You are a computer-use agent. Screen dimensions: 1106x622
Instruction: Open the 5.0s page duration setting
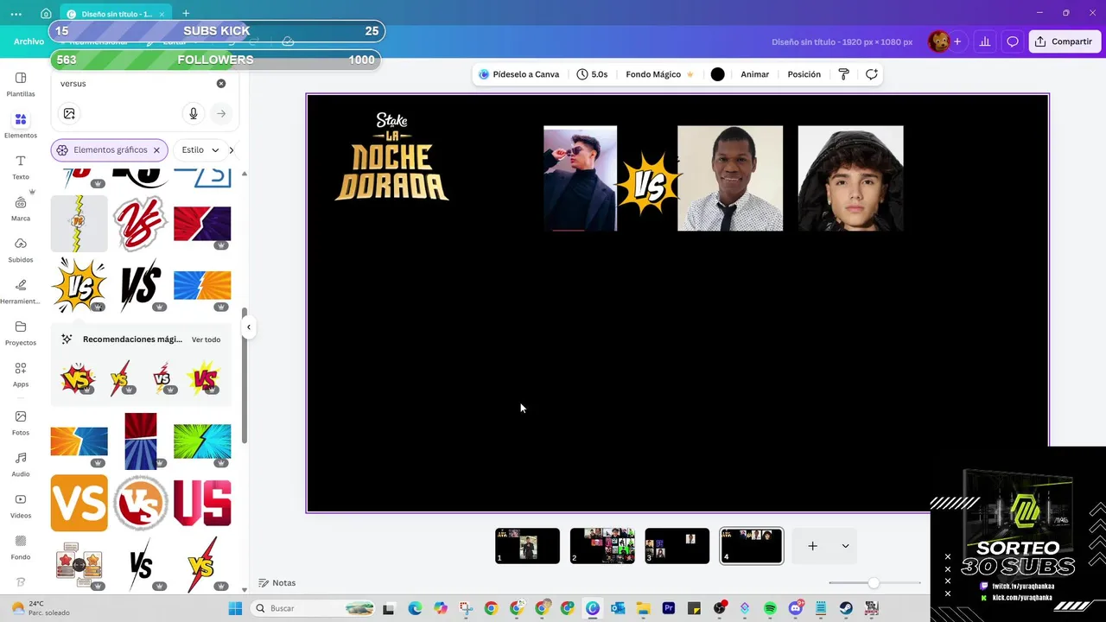592,74
